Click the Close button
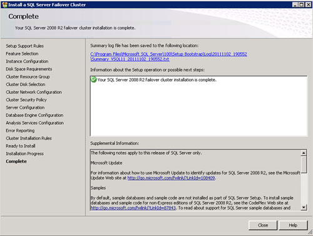This screenshot has height=236, width=313. click(263, 225)
